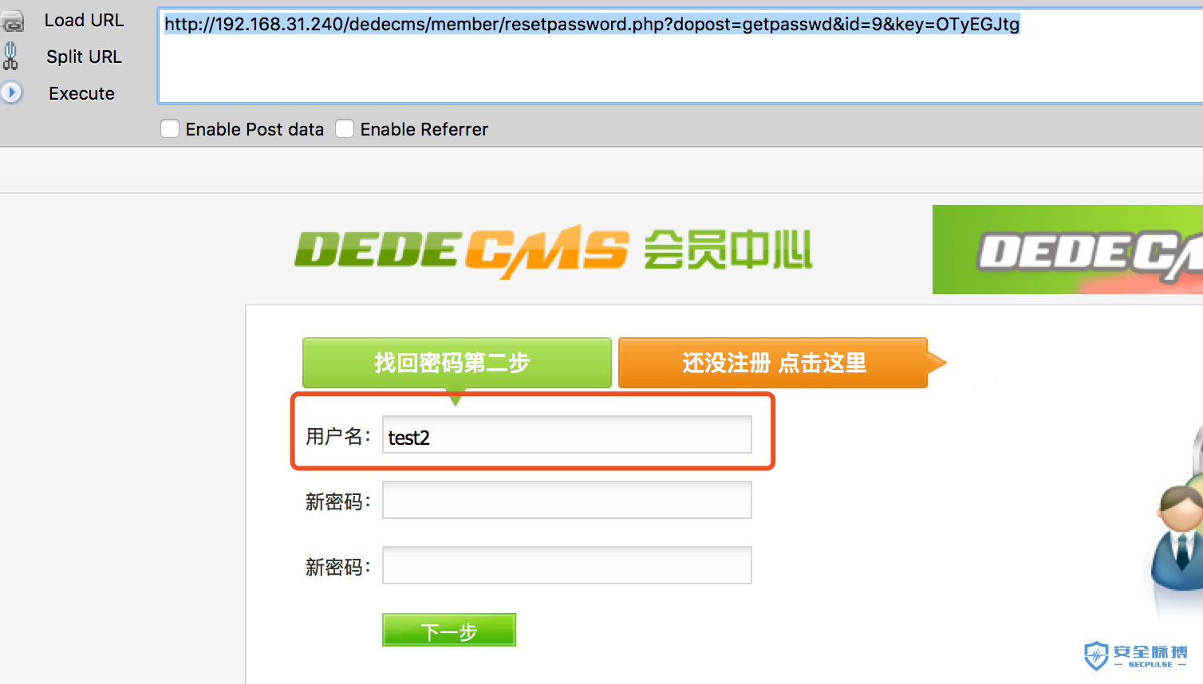The height and width of the screenshot is (684, 1203).
Task: Click the DEDECMS wordmark logo
Action: (461, 251)
